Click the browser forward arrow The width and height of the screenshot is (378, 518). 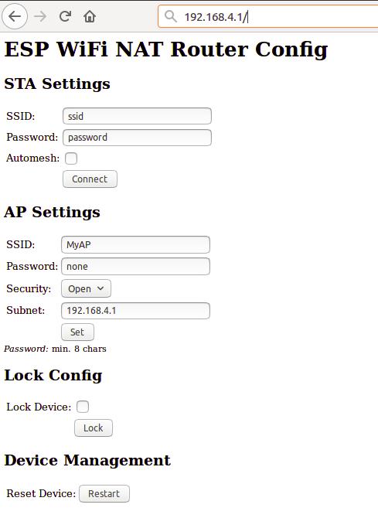pos(40,16)
